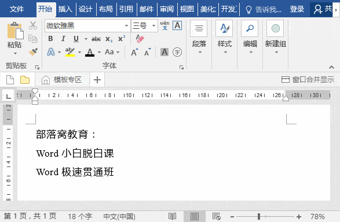Screen dimensions: 340x222
Task: Open the 编辑 editing group
Action: [x=250, y=37]
